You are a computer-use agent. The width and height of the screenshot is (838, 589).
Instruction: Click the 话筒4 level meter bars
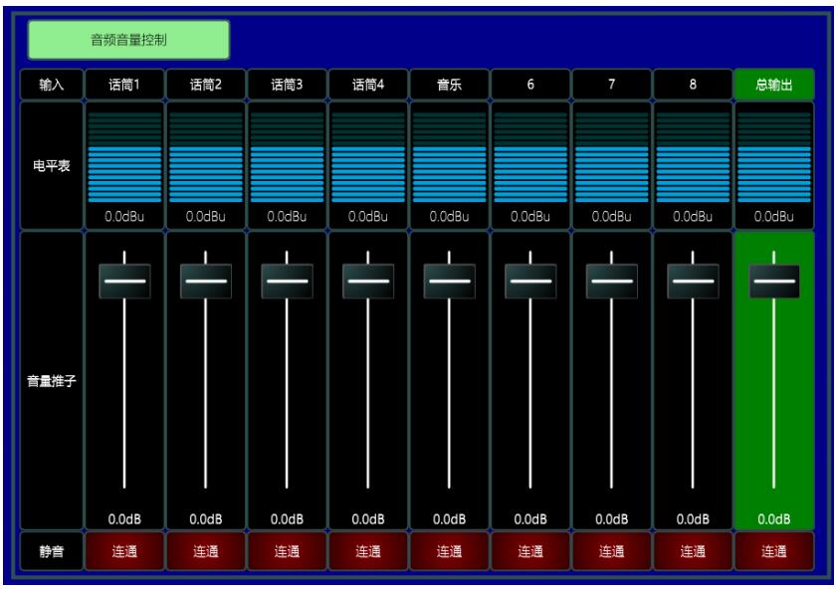[x=368, y=157]
